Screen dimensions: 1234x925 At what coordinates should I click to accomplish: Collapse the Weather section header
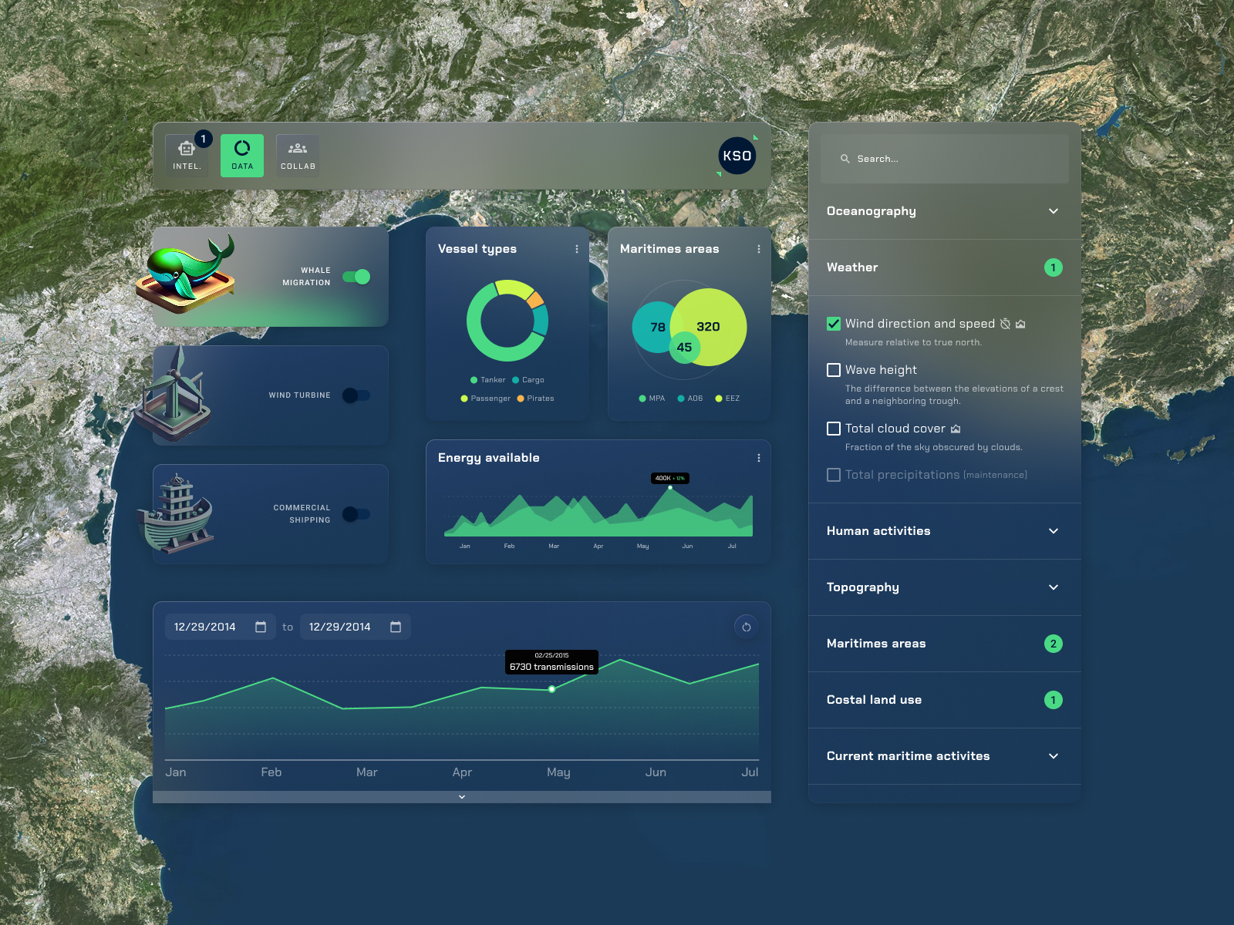(x=945, y=267)
